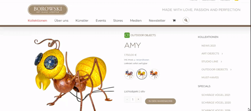Viewport: 251px width, 111px height.
Task: Expand Outdoor Objects sidebar chevron
Action: (231, 70)
